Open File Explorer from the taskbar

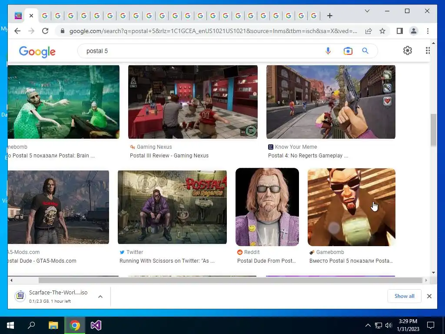(x=53, y=325)
